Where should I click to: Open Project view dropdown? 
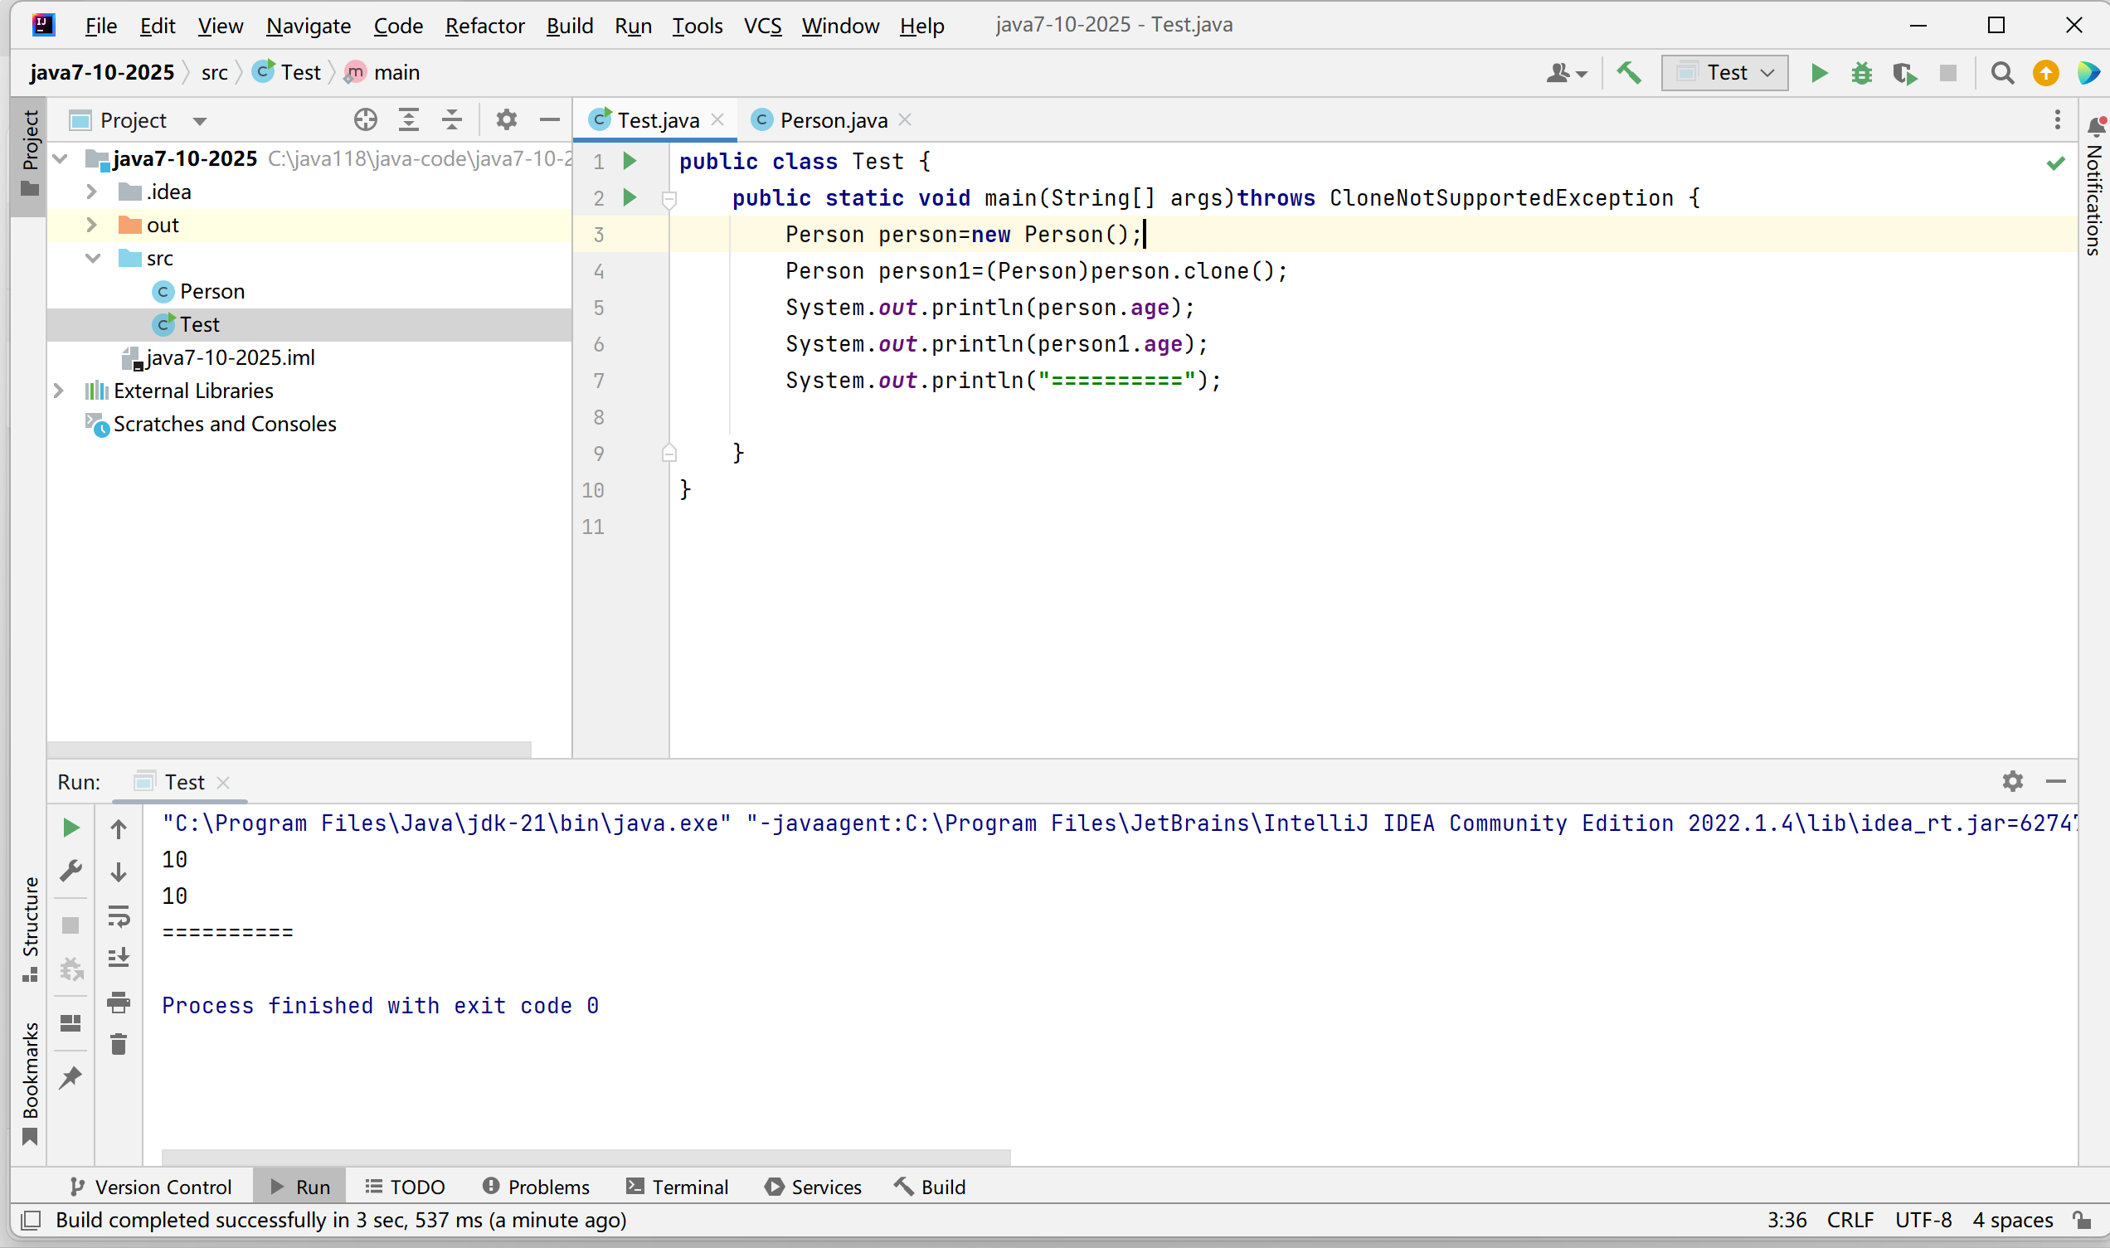click(199, 121)
